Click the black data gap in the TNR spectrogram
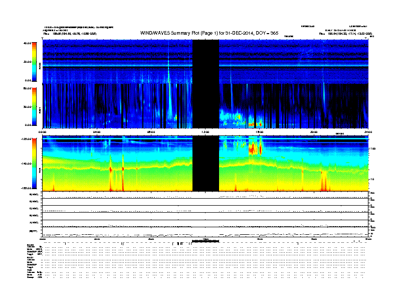 206,164
